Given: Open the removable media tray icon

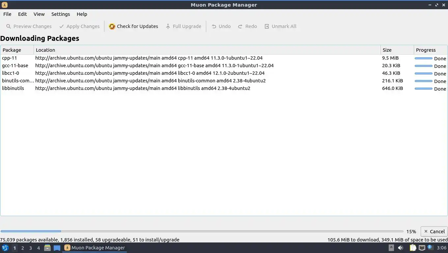Looking at the screenshot, I should (391, 248).
